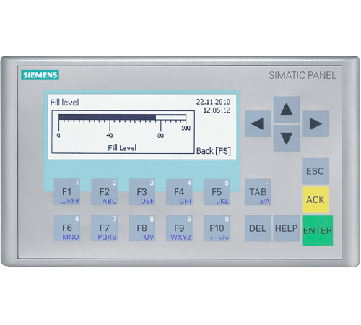
Task: Click the DEL key
Action: 258,228
